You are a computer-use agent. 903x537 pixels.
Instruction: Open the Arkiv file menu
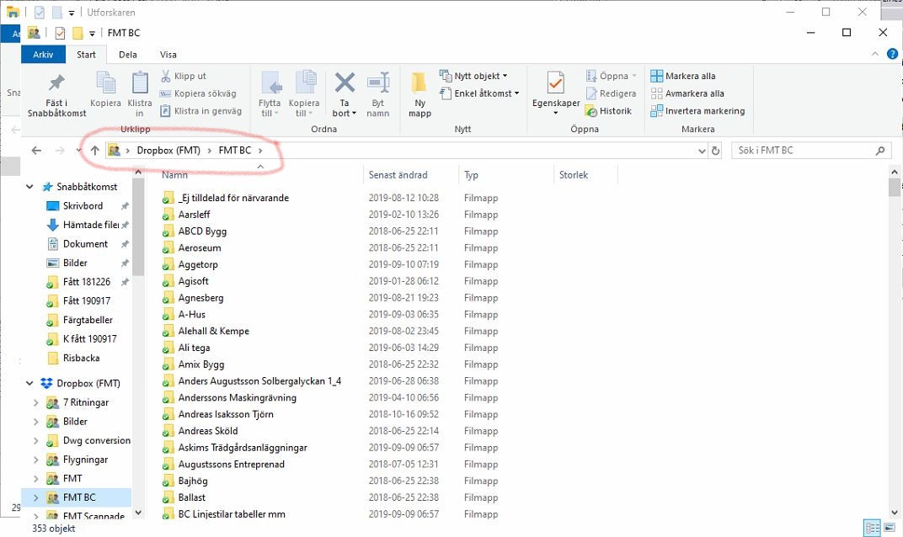[x=43, y=55]
